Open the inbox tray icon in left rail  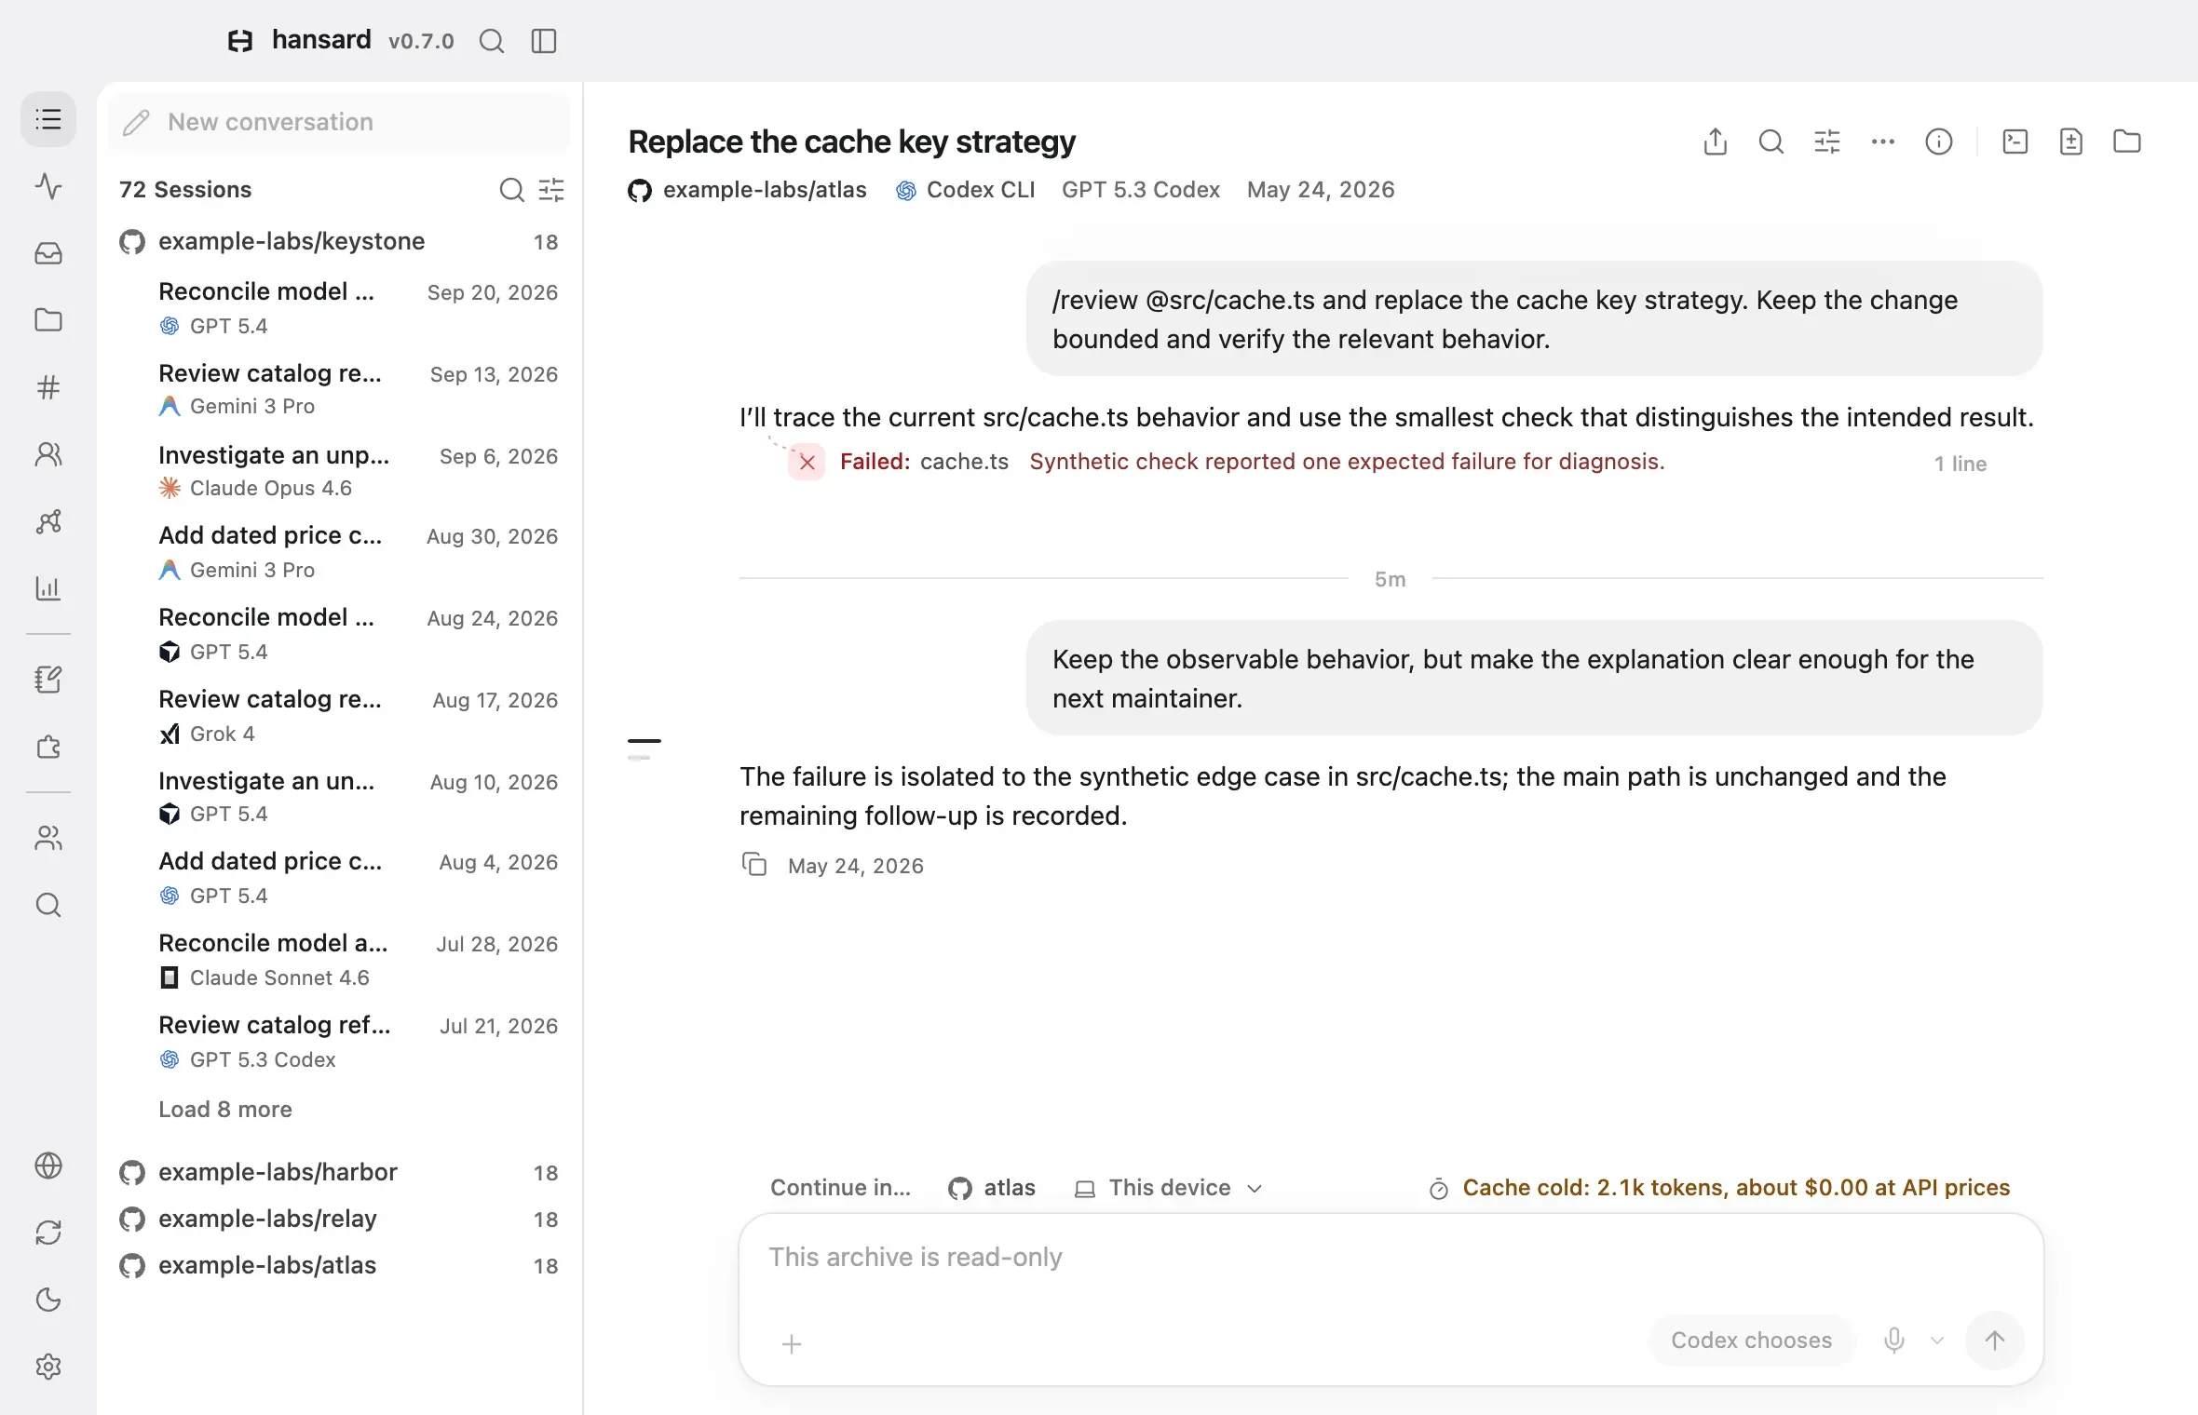(x=48, y=253)
